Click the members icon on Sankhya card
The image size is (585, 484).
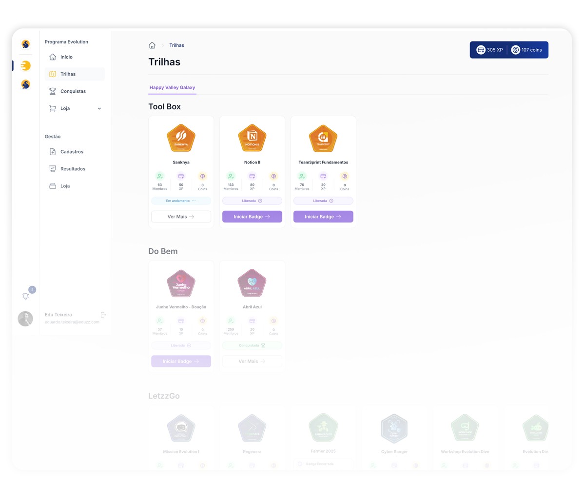(159, 176)
